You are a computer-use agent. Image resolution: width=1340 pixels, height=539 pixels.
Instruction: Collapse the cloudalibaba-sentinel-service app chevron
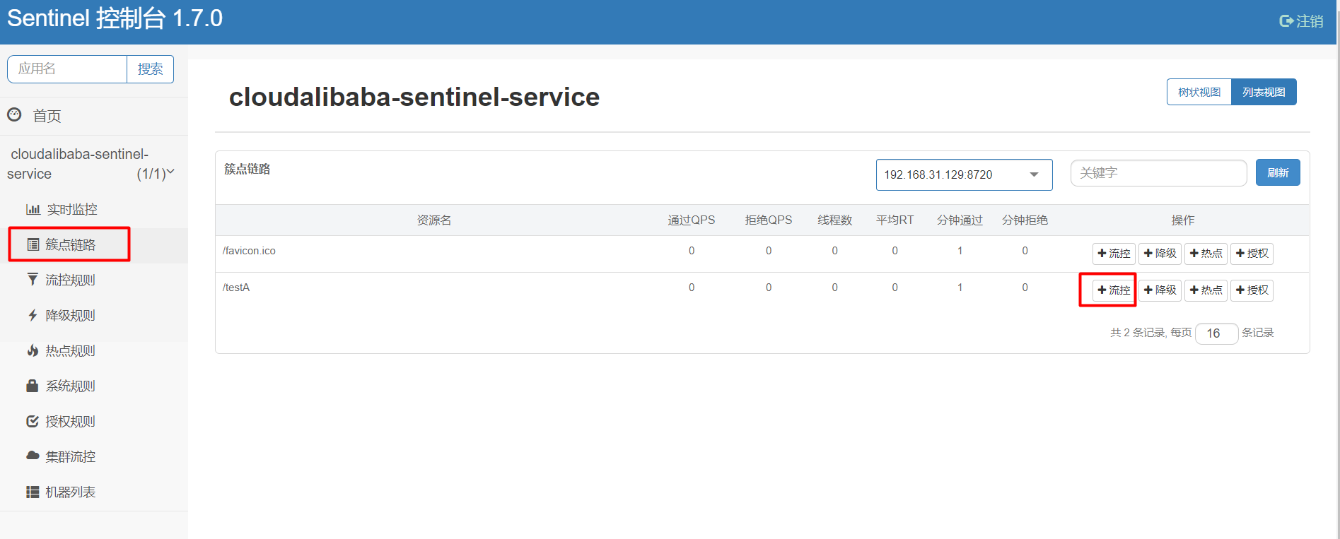(x=170, y=172)
